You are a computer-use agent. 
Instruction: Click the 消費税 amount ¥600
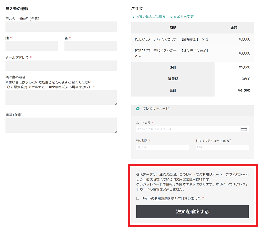point(246,79)
